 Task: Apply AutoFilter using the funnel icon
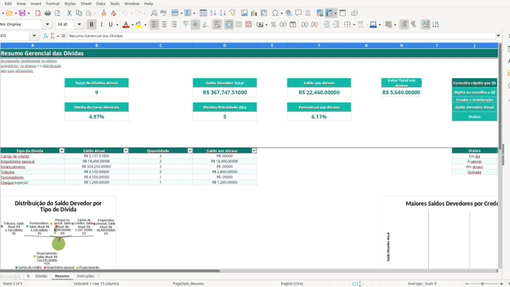click(x=233, y=13)
